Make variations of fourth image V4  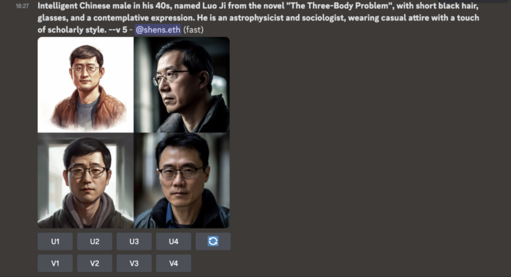pyautogui.click(x=173, y=263)
